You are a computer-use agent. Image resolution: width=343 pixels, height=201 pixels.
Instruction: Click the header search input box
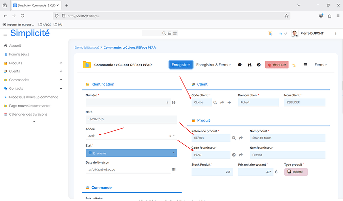coord(152,33)
